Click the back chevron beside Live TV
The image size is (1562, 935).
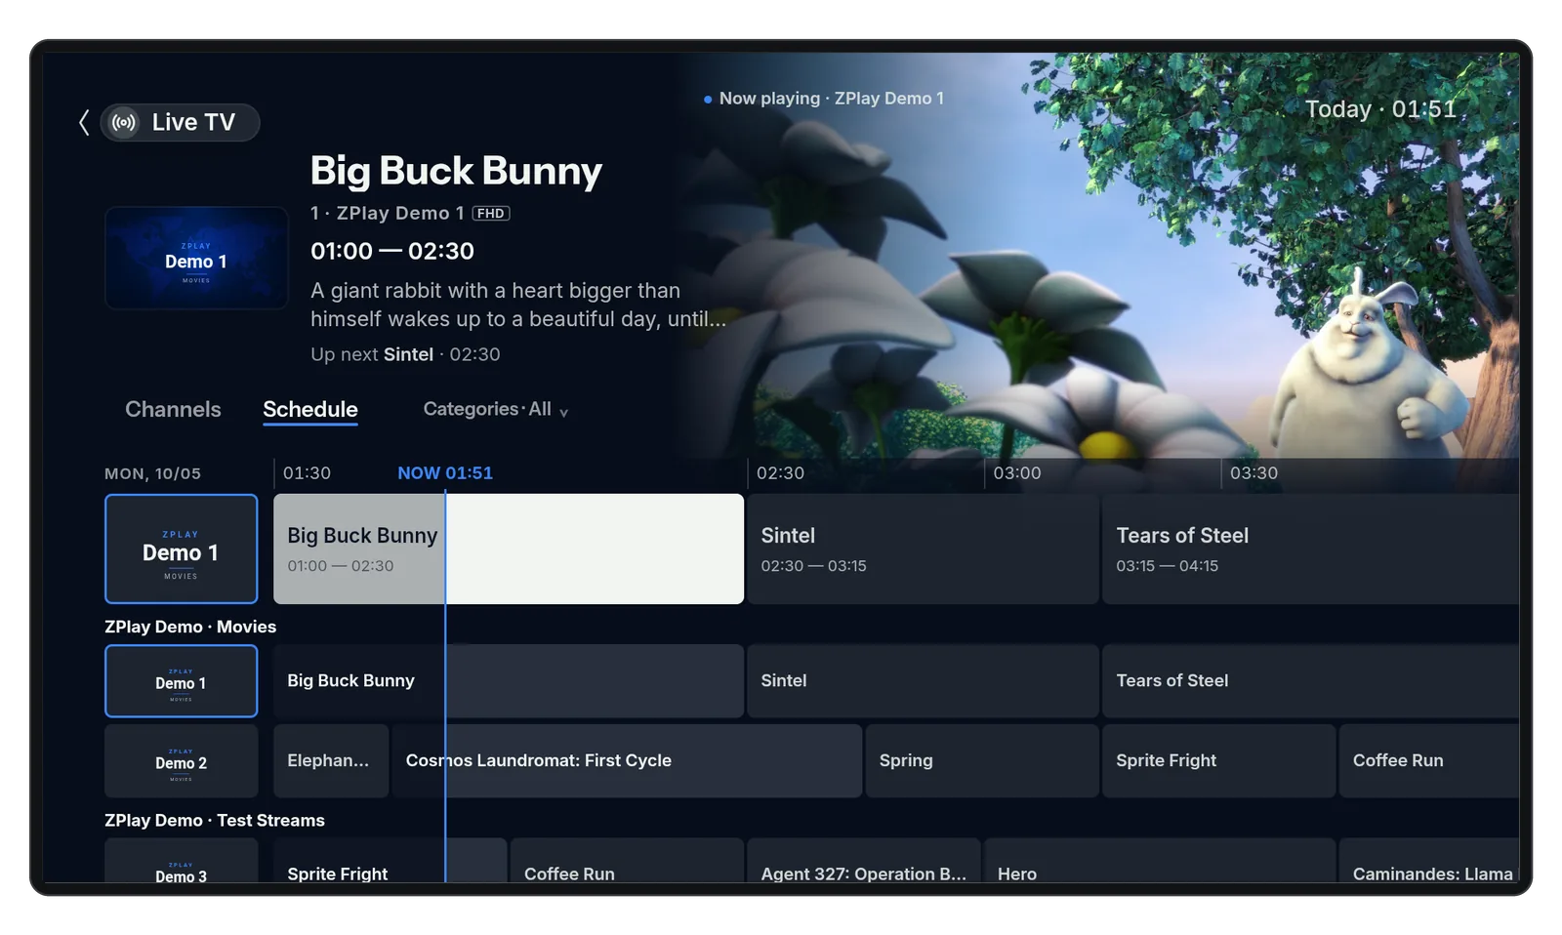click(84, 122)
